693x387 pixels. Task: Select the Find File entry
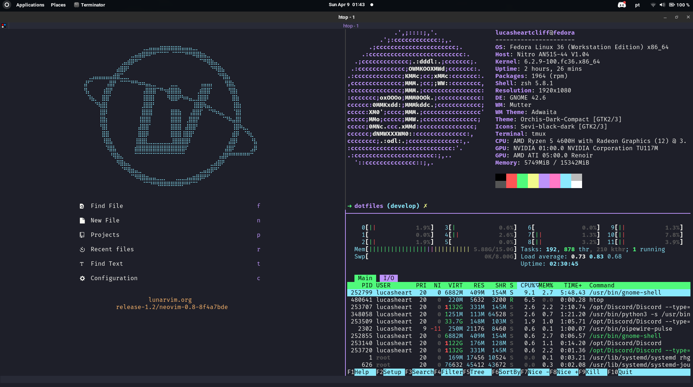[x=107, y=206]
